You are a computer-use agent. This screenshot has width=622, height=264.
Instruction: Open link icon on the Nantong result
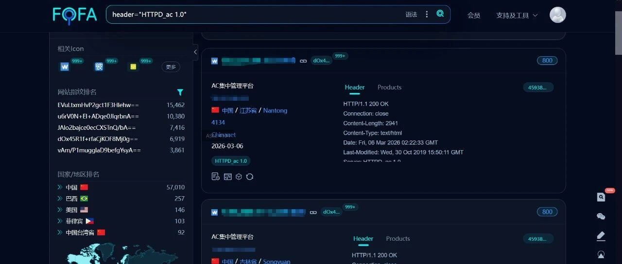[303, 61]
